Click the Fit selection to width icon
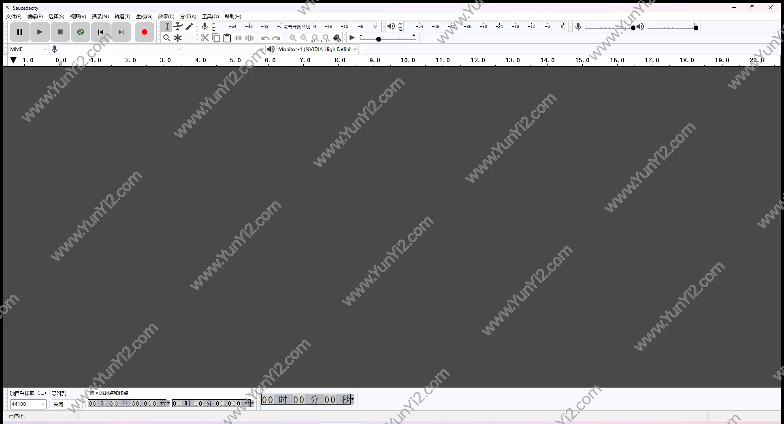Screen dimensions: 784x424 [x=315, y=38]
